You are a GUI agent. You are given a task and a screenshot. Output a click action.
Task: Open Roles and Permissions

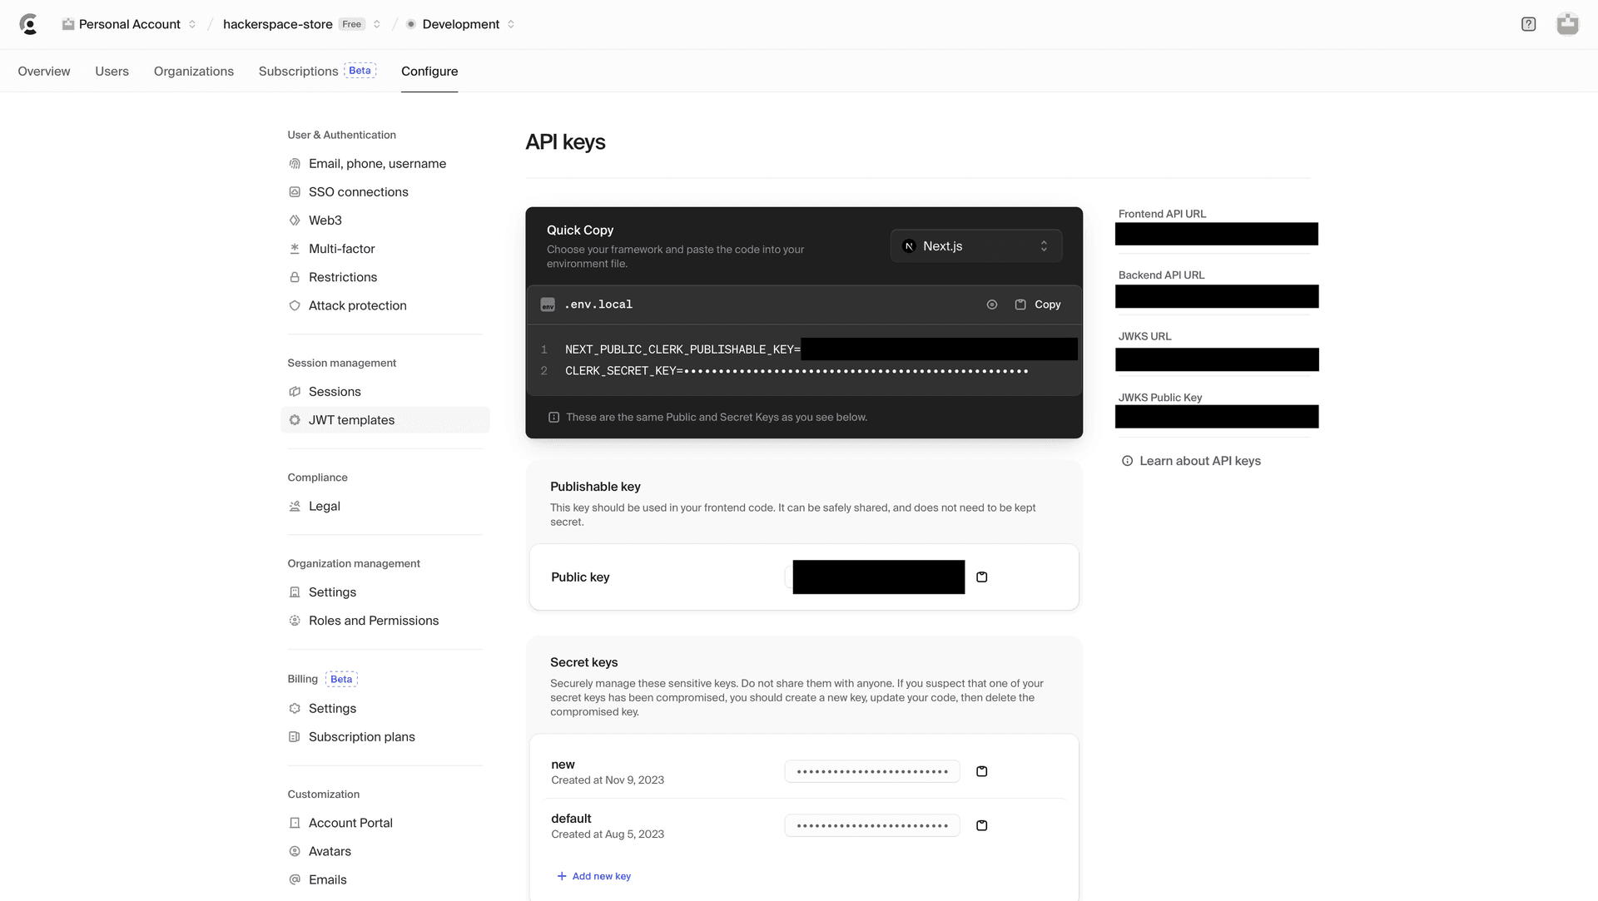373,621
